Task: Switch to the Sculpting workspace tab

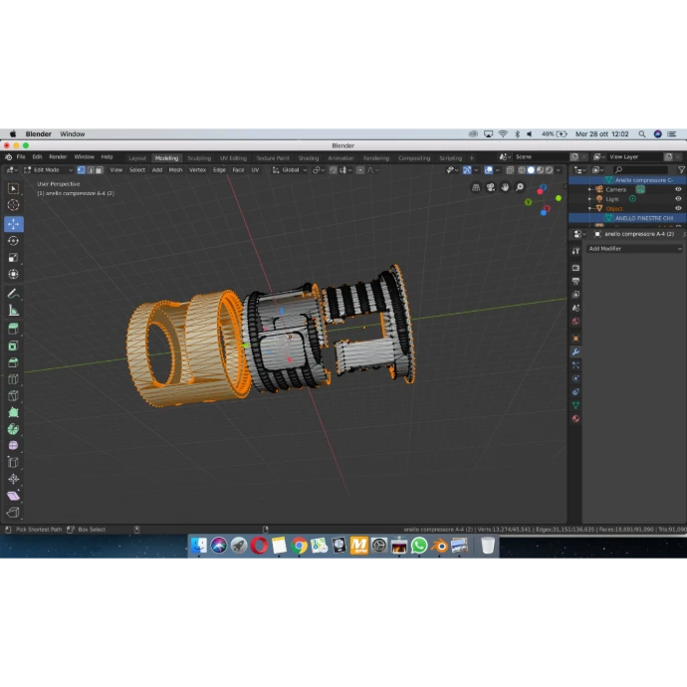Action: 199,157
